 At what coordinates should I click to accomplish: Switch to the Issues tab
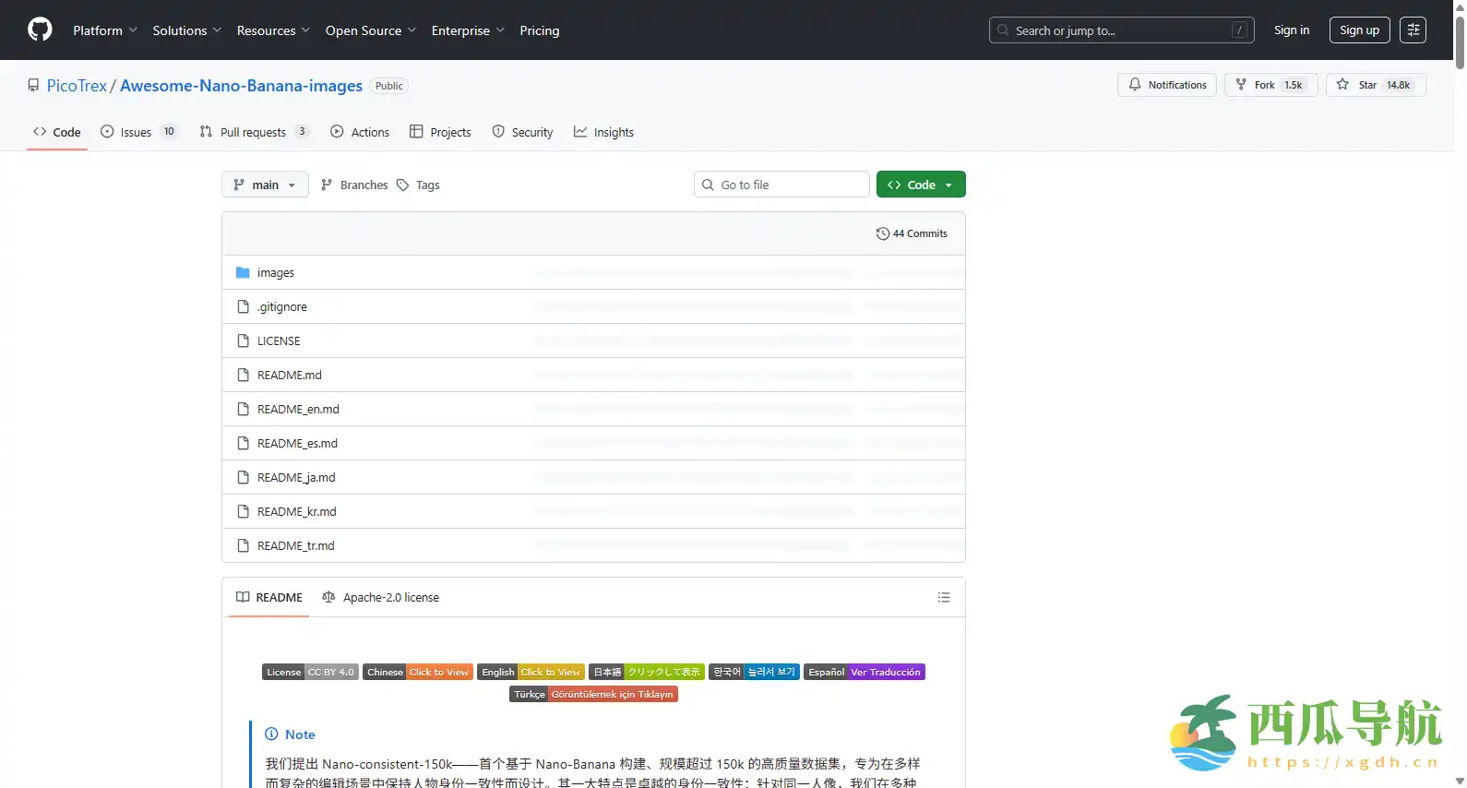point(137,133)
